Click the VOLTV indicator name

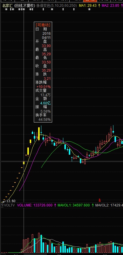pos(9,205)
